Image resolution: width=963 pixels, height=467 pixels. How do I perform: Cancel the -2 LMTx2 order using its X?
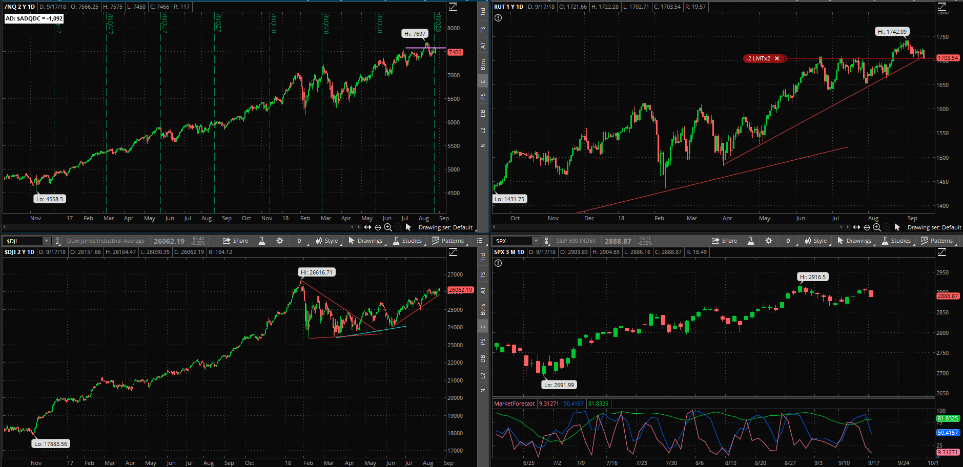[777, 58]
